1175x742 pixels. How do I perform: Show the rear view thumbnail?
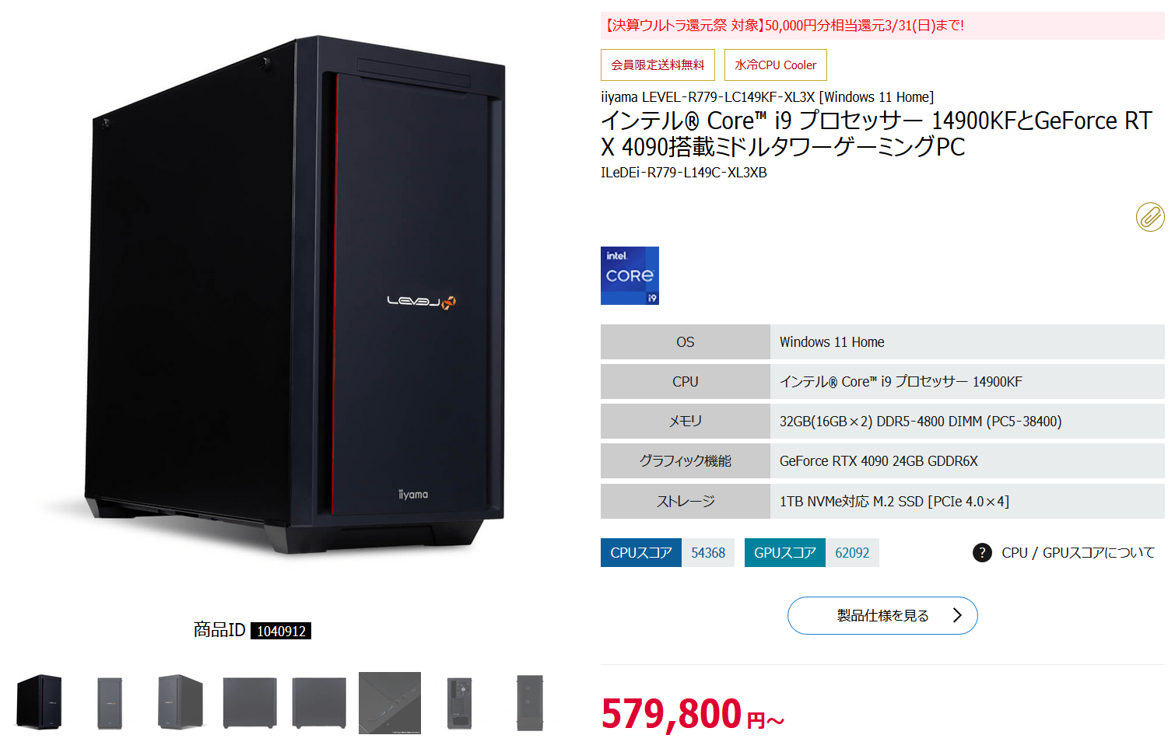[x=460, y=703]
